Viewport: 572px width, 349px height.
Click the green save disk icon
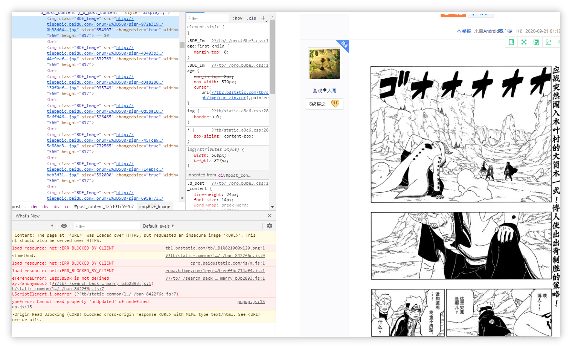pos(536,42)
